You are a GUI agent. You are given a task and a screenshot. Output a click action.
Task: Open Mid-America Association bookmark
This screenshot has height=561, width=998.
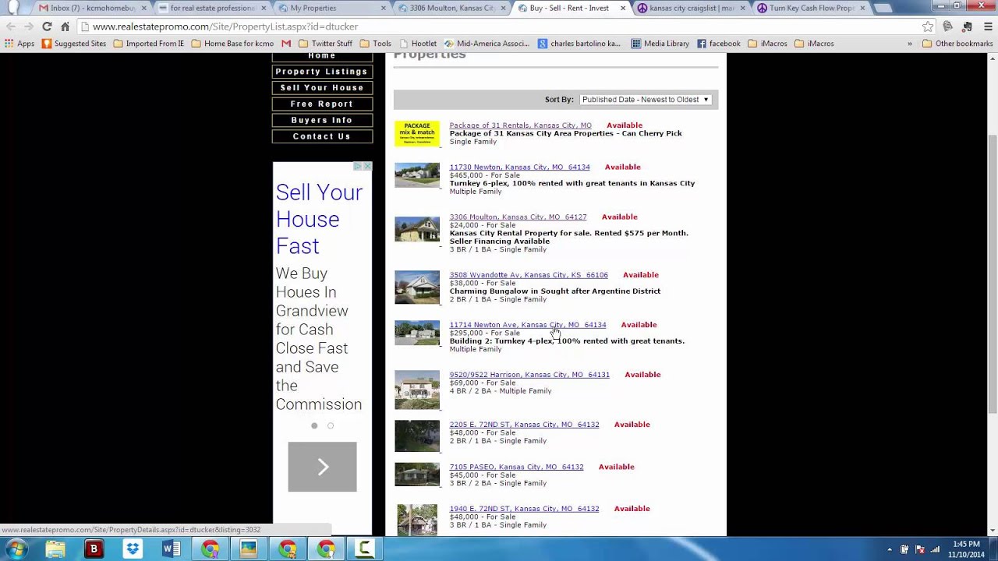point(487,44)
